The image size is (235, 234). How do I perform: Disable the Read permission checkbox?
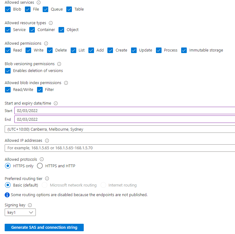coord(8,50)
